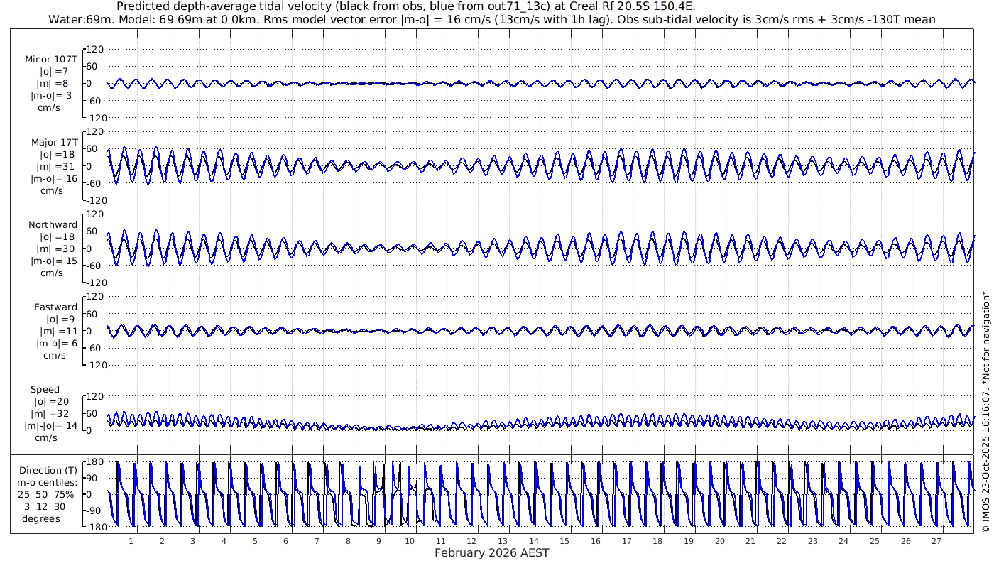Click date tick "25" on the time axis
This screenshot has height=568, width=994.
point(875,541)
